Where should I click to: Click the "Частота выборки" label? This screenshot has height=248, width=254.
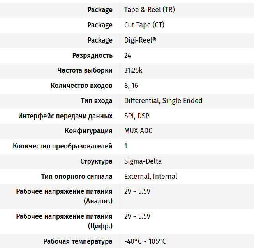tap(85, 70)
